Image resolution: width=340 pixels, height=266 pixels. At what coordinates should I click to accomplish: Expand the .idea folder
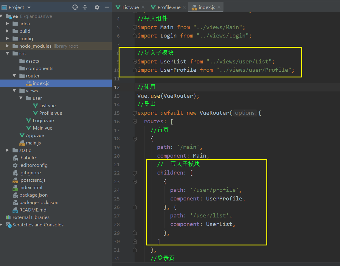(7, 24)
